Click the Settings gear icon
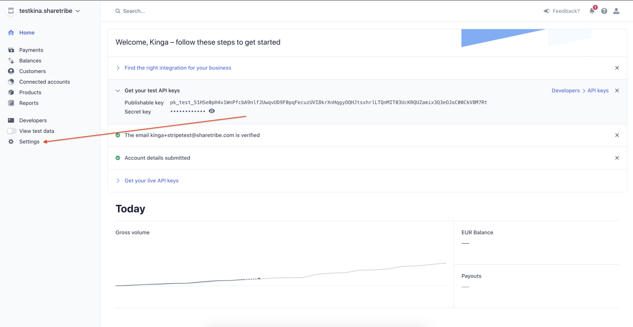Screen dimensions: 633x327 pyautogui.click(x=11, y=142)
